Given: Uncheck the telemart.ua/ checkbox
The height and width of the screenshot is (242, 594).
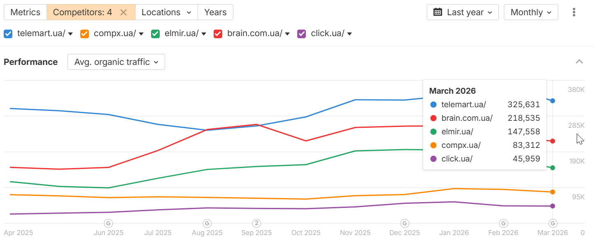Looking at the screenshot, I should pos(8,34).
